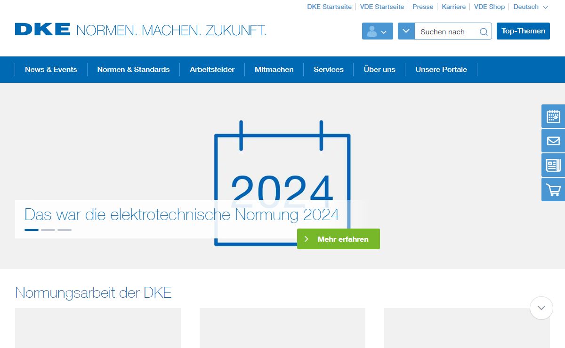Click the DKE logo
This screenshot has height=348, width=565.
(42, 29)
